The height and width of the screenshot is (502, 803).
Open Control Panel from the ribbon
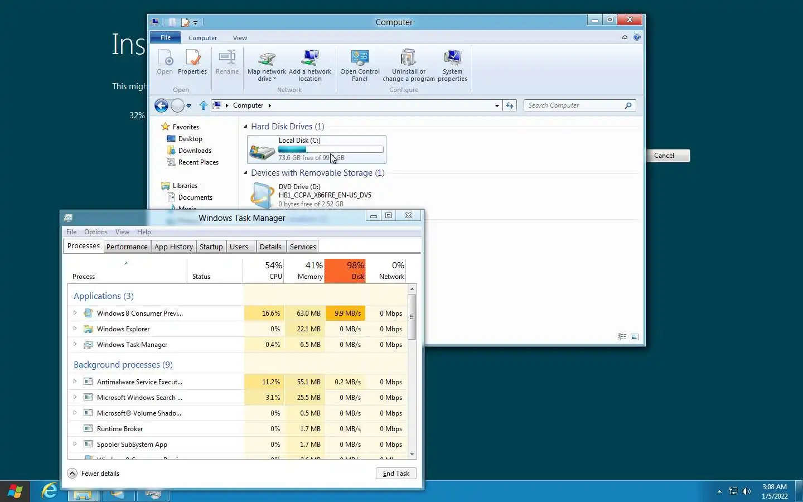(360, 66)
